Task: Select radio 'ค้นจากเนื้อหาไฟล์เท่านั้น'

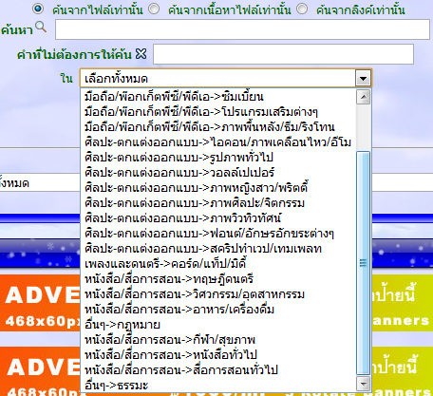Action: tap(154, 9)
